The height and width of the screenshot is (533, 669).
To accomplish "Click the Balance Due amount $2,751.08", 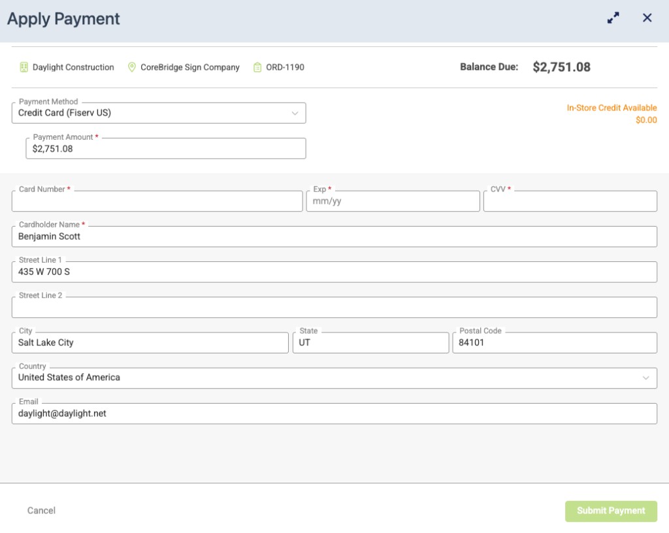I will click(x=561, y=67).
